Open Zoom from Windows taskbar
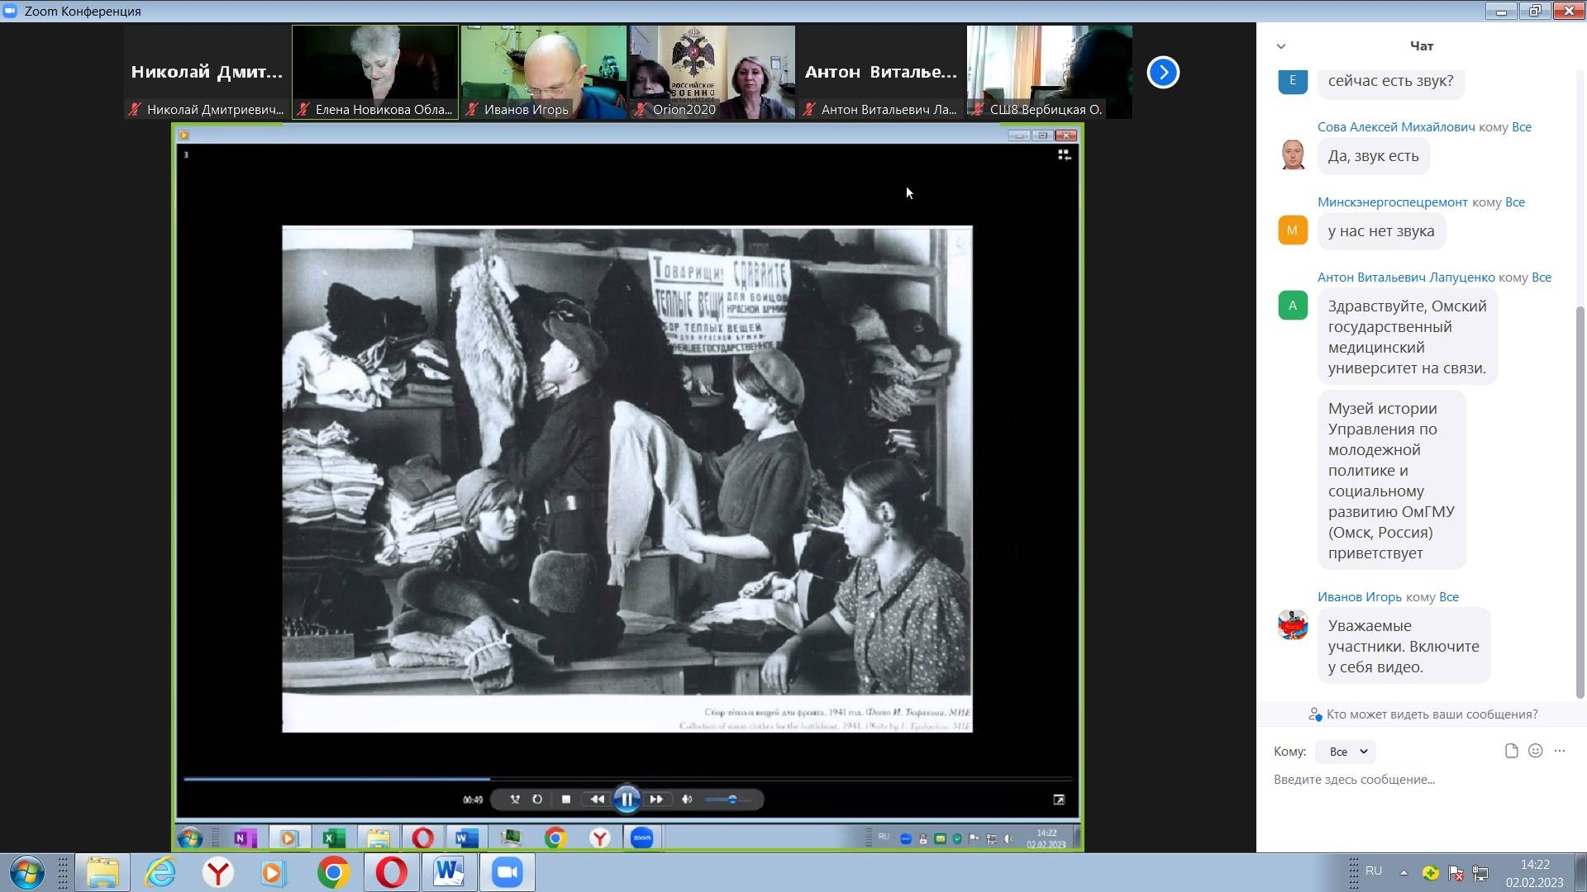Image resolution: width=1587 pixels, height=892 pixels. click(x=507, y=873)
